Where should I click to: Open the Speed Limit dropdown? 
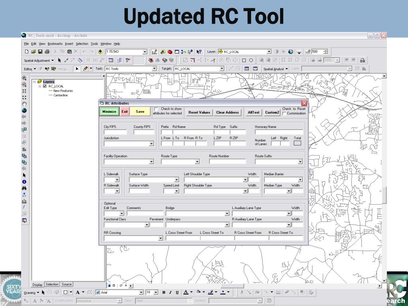point(177,191)
